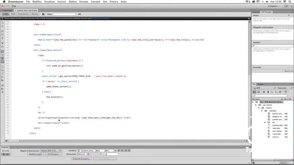Viewport: 294px width, 165px height.
Task: Expand the css folder
Action: (x=265, y=122)
